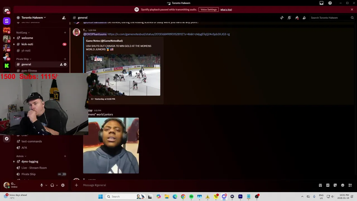The image size is (357, 201).
Task: Open the emoji picker
Action: [342, 185]
